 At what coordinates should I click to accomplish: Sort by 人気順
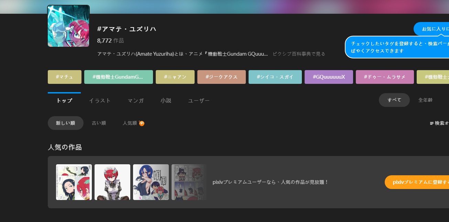(130, 123)
